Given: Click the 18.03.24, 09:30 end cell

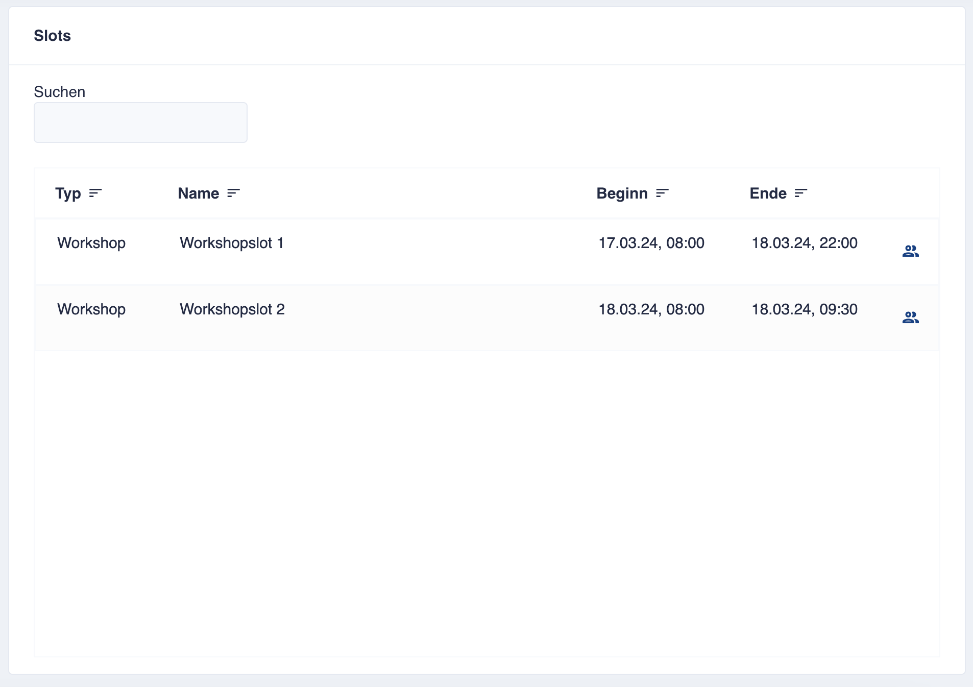Looking at the screenshot, I should 805,309.
